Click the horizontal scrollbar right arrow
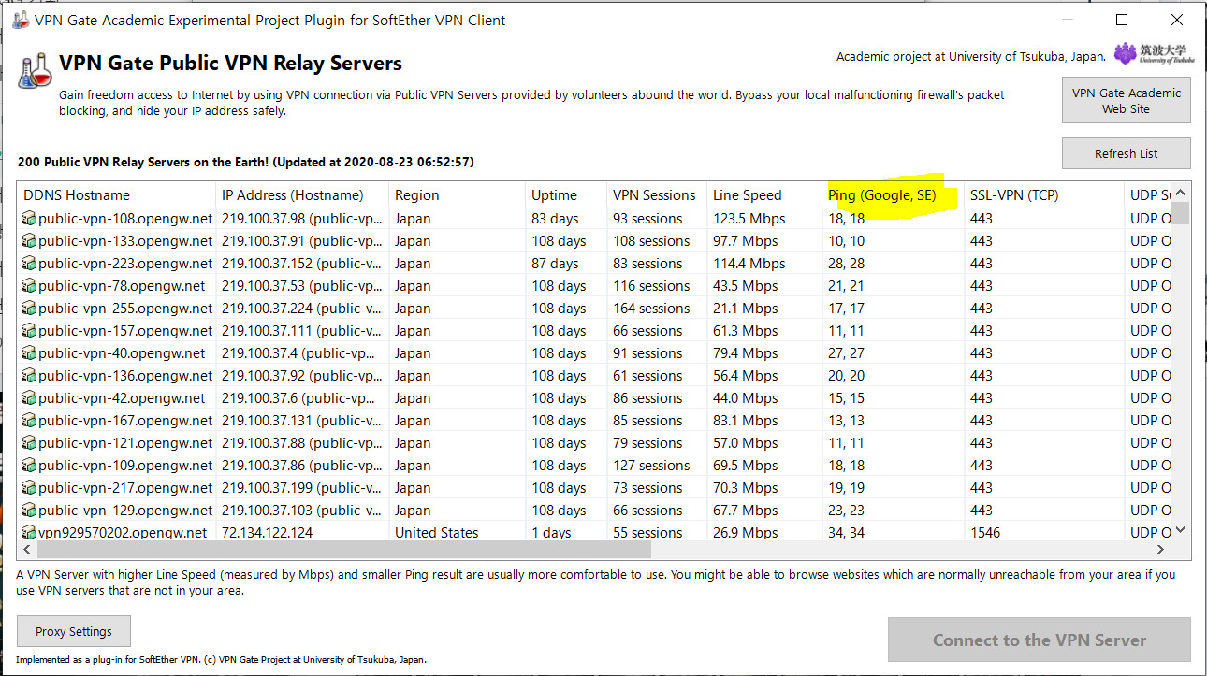Image resolution: width=1207 pixels, height=676 pixels. pos(1161,550)
